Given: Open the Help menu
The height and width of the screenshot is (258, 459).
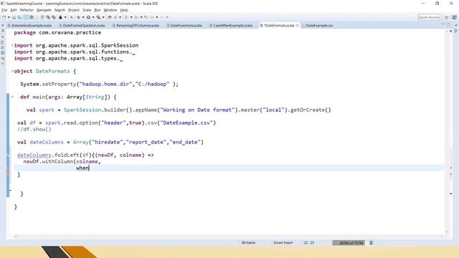Looking at the screenshot, I should pyautogui.click(x=124, y=10).
